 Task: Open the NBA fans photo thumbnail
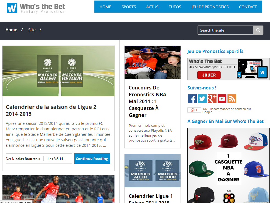click(x=152, y=62)
